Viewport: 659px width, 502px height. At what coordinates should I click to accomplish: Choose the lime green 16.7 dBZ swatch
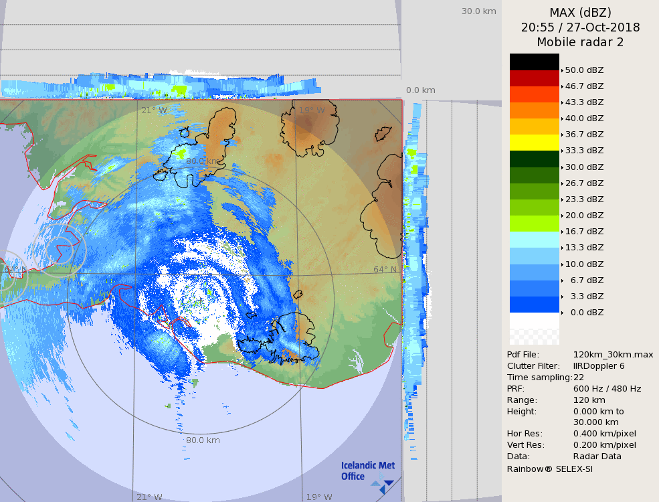click(534, 224)
